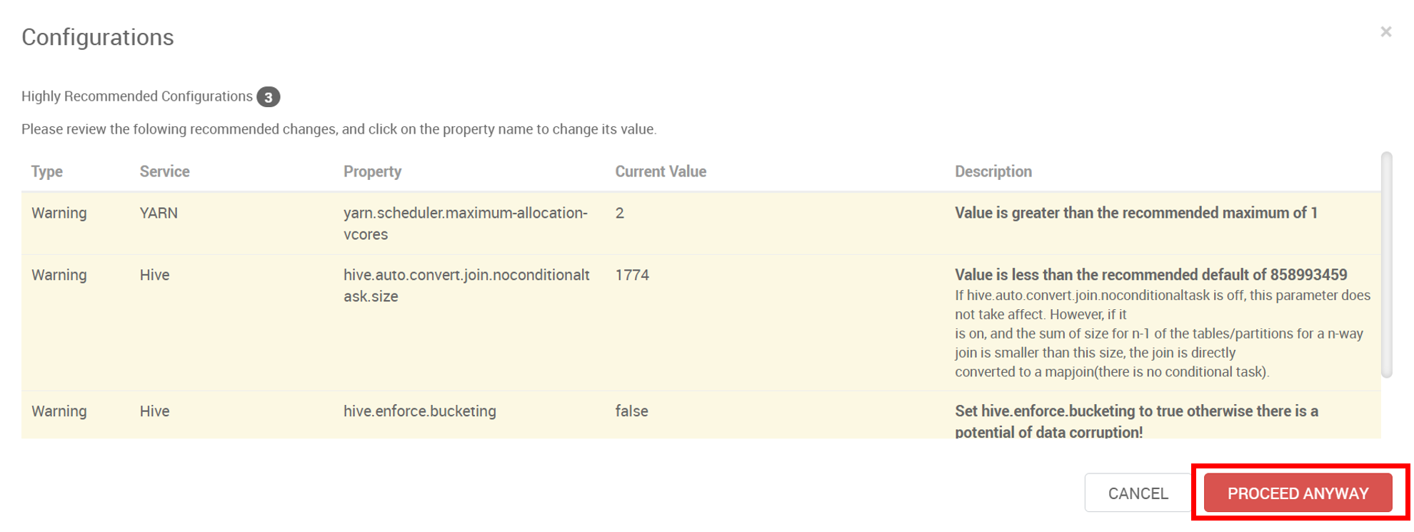The height and width of the screenshot is (532, 1414).
Task: Click the current value false for bucketing
Action: tap(631, 411)
